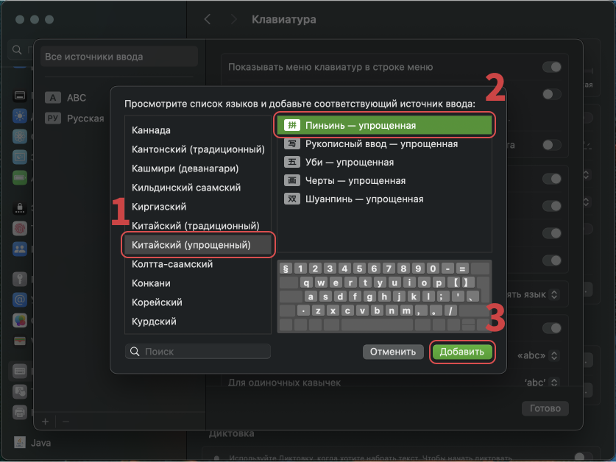The width and height of the screenshot is (616, 462).
Task: Click minus button to remove input source
Action: (66, 422)
